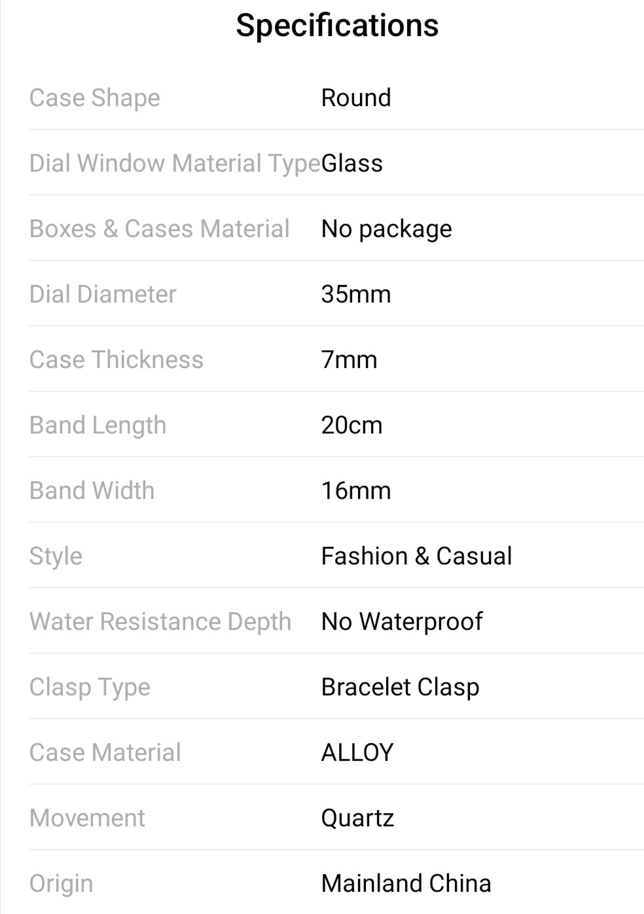Image resolution: width=644 pixels, height=914 pixels.
Task: Click the 20cm value
Action: coord(351,426)
